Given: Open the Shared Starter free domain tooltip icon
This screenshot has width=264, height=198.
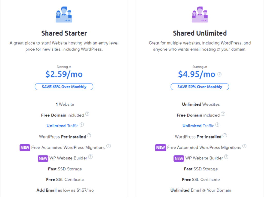Looking at the screenshot, I should (x=87, y=114).
